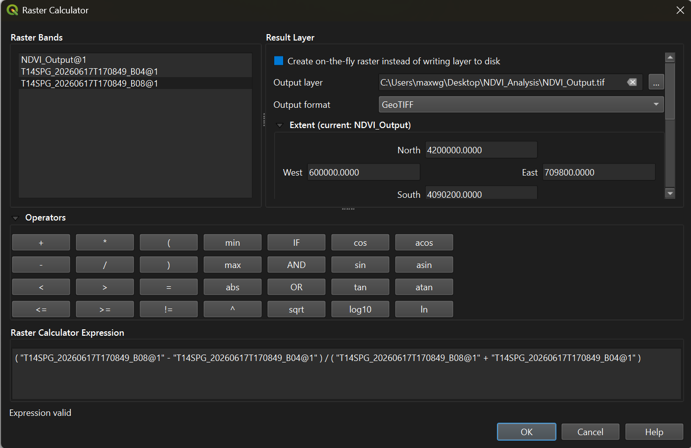Insert the greater than operator
691x448 pixels.
point(105,287)
